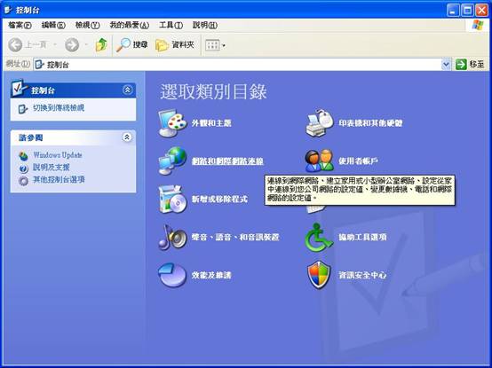
Task: Open the network globe-and-computers category icon
Action: [x=172, y=161]
